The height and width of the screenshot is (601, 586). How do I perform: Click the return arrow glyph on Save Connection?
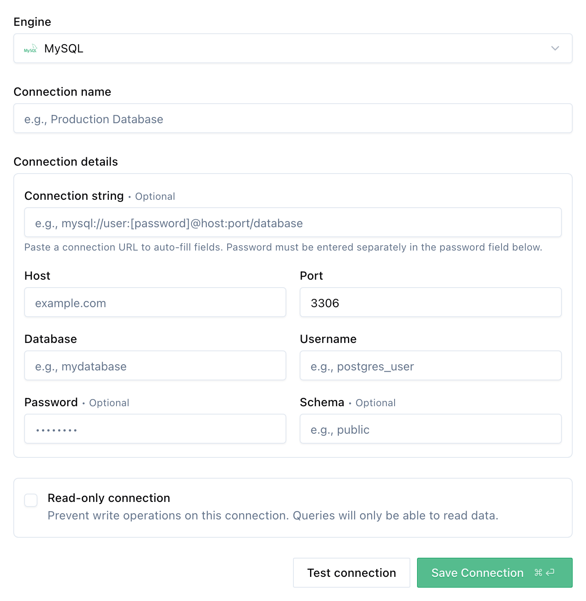(x=550, y=573)
